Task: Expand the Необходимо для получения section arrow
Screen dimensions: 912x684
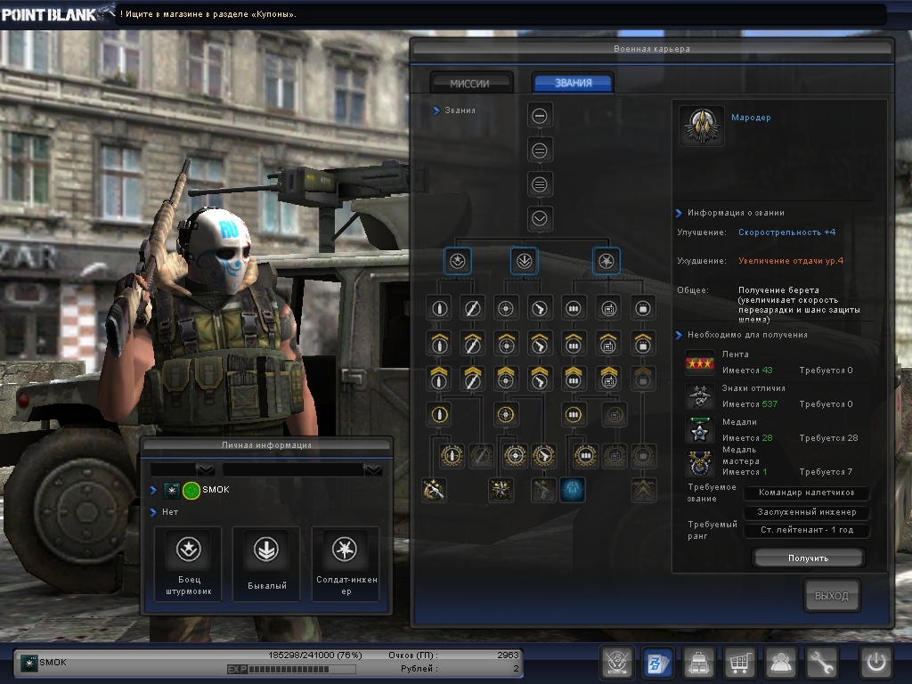Action: coord(679,335)
